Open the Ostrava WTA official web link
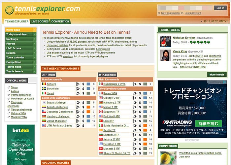Image resolution: width=231 pixels, height=165 pixels. click(18, 113)
